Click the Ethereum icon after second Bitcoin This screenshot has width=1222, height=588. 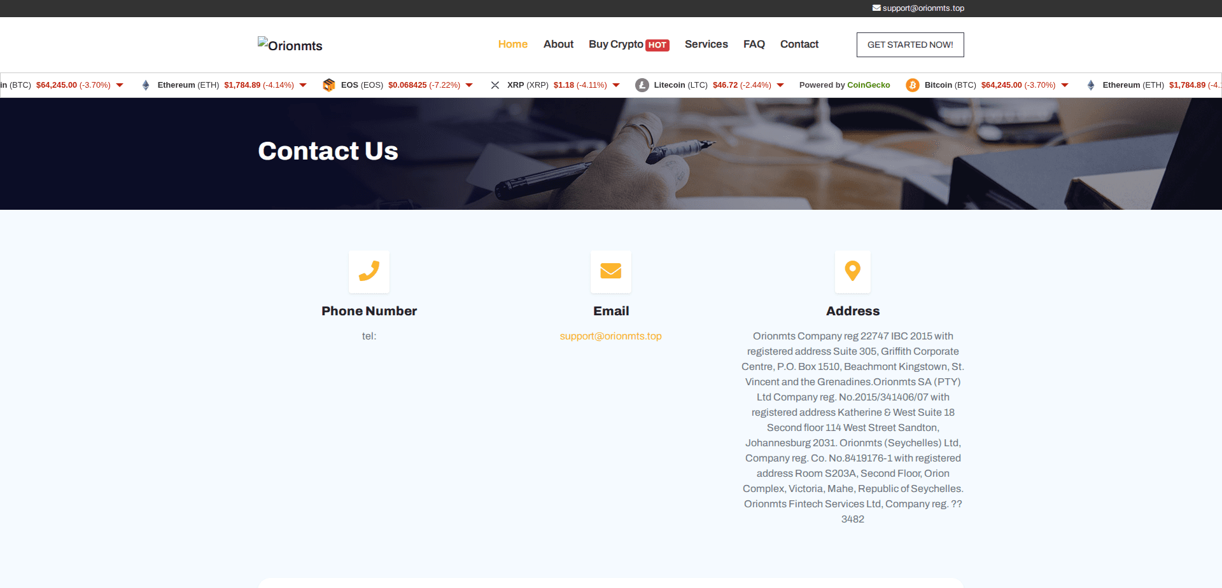(x=1091, y=85)
